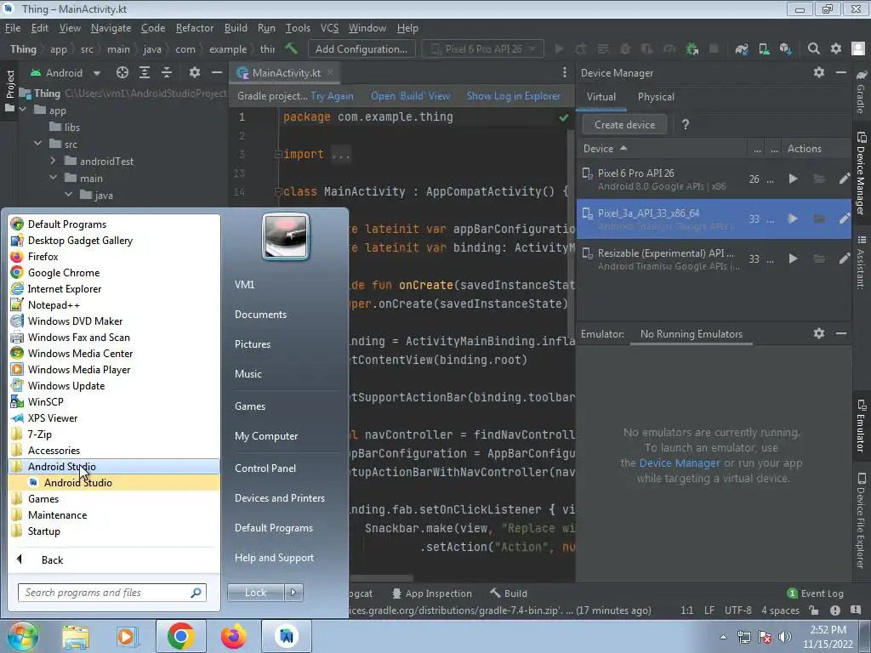
Task: Click the Create device button
Action: [x=624, y=125]
